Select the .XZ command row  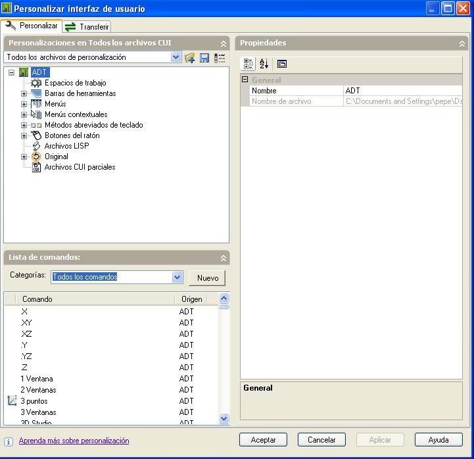point(111,334)
